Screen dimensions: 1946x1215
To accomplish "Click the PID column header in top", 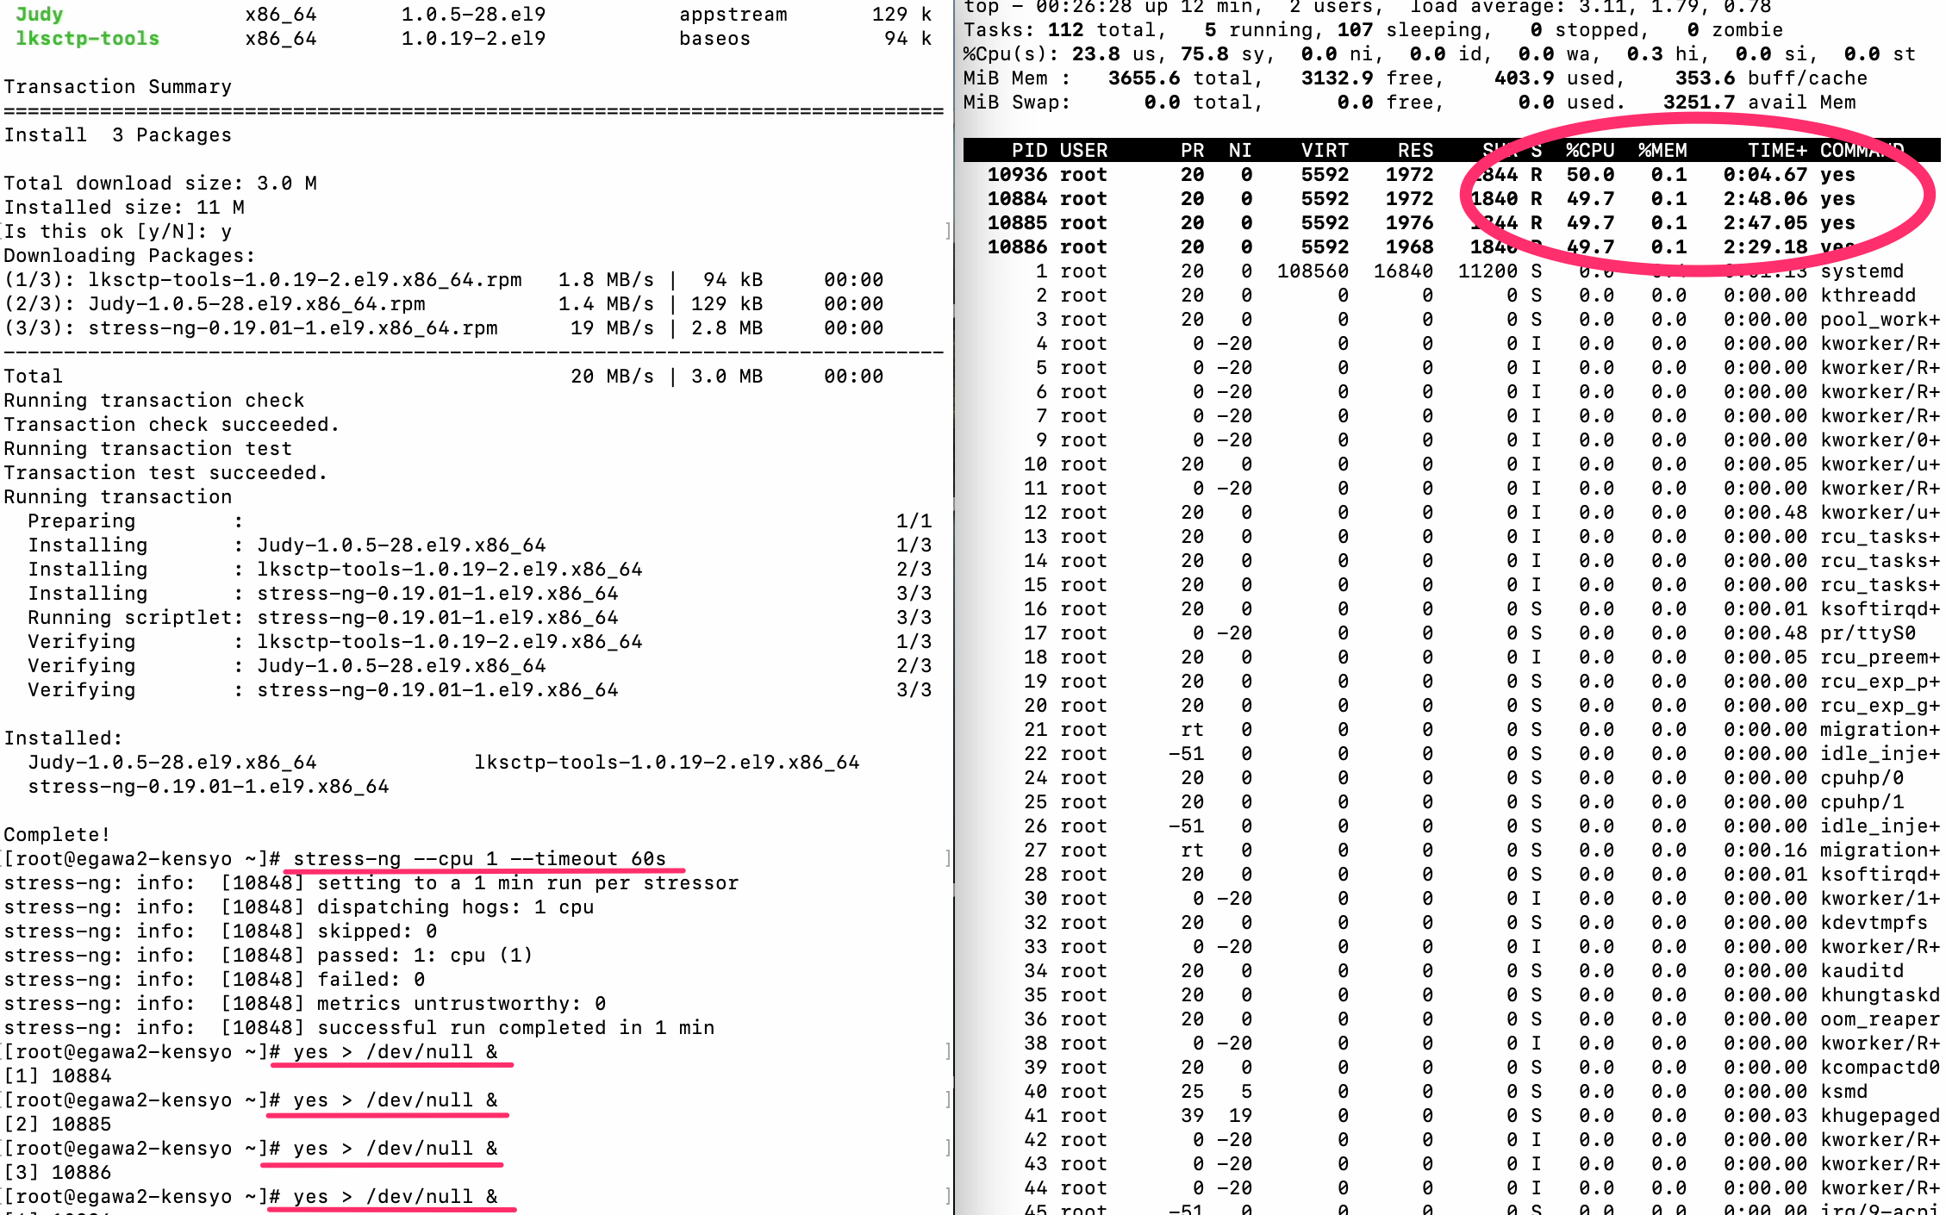I will pyautogui.click(x=1029, y=150).
